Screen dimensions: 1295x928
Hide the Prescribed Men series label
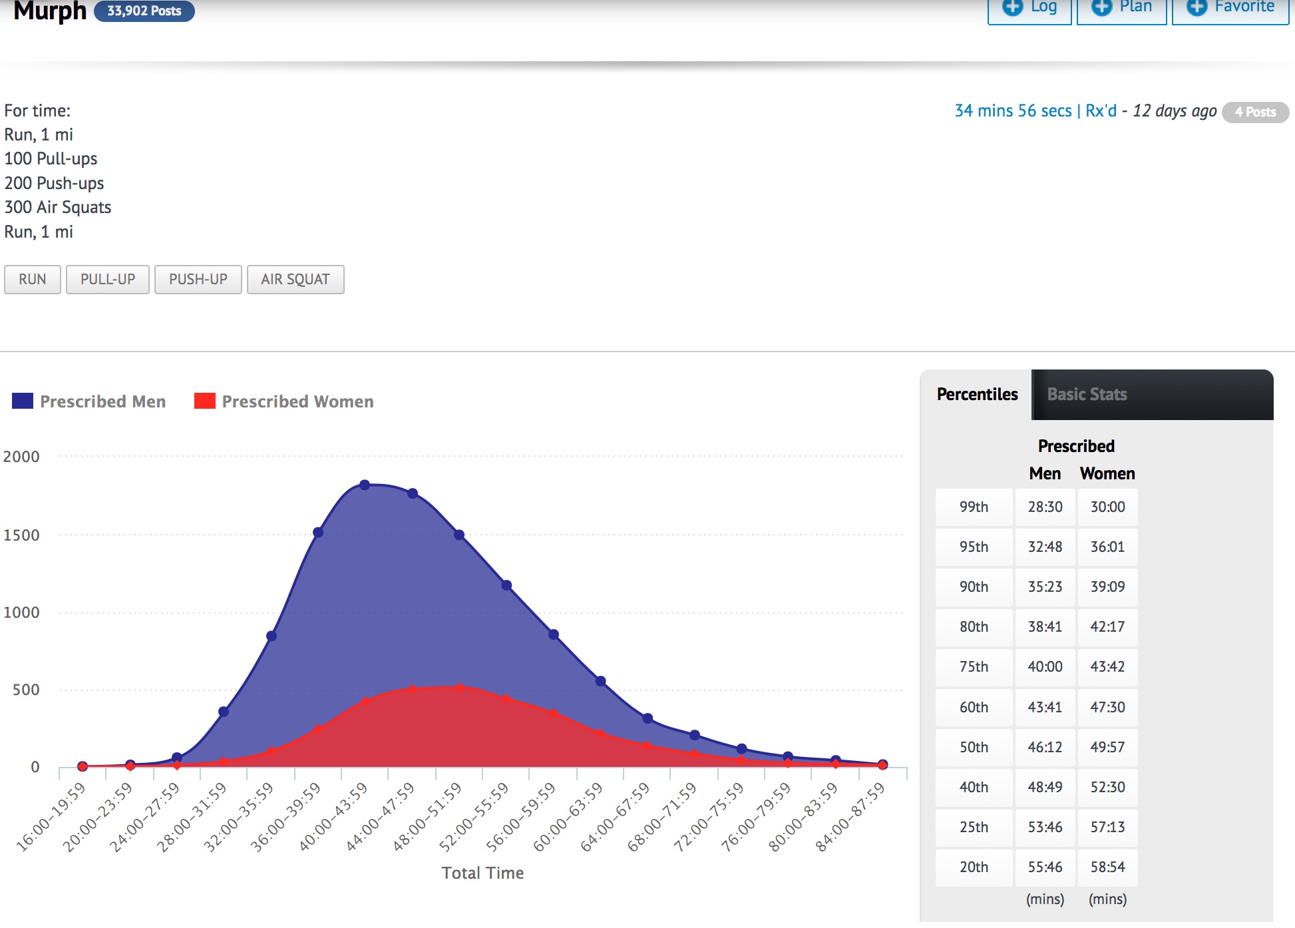pyautogui.click(x=102, y=401)
